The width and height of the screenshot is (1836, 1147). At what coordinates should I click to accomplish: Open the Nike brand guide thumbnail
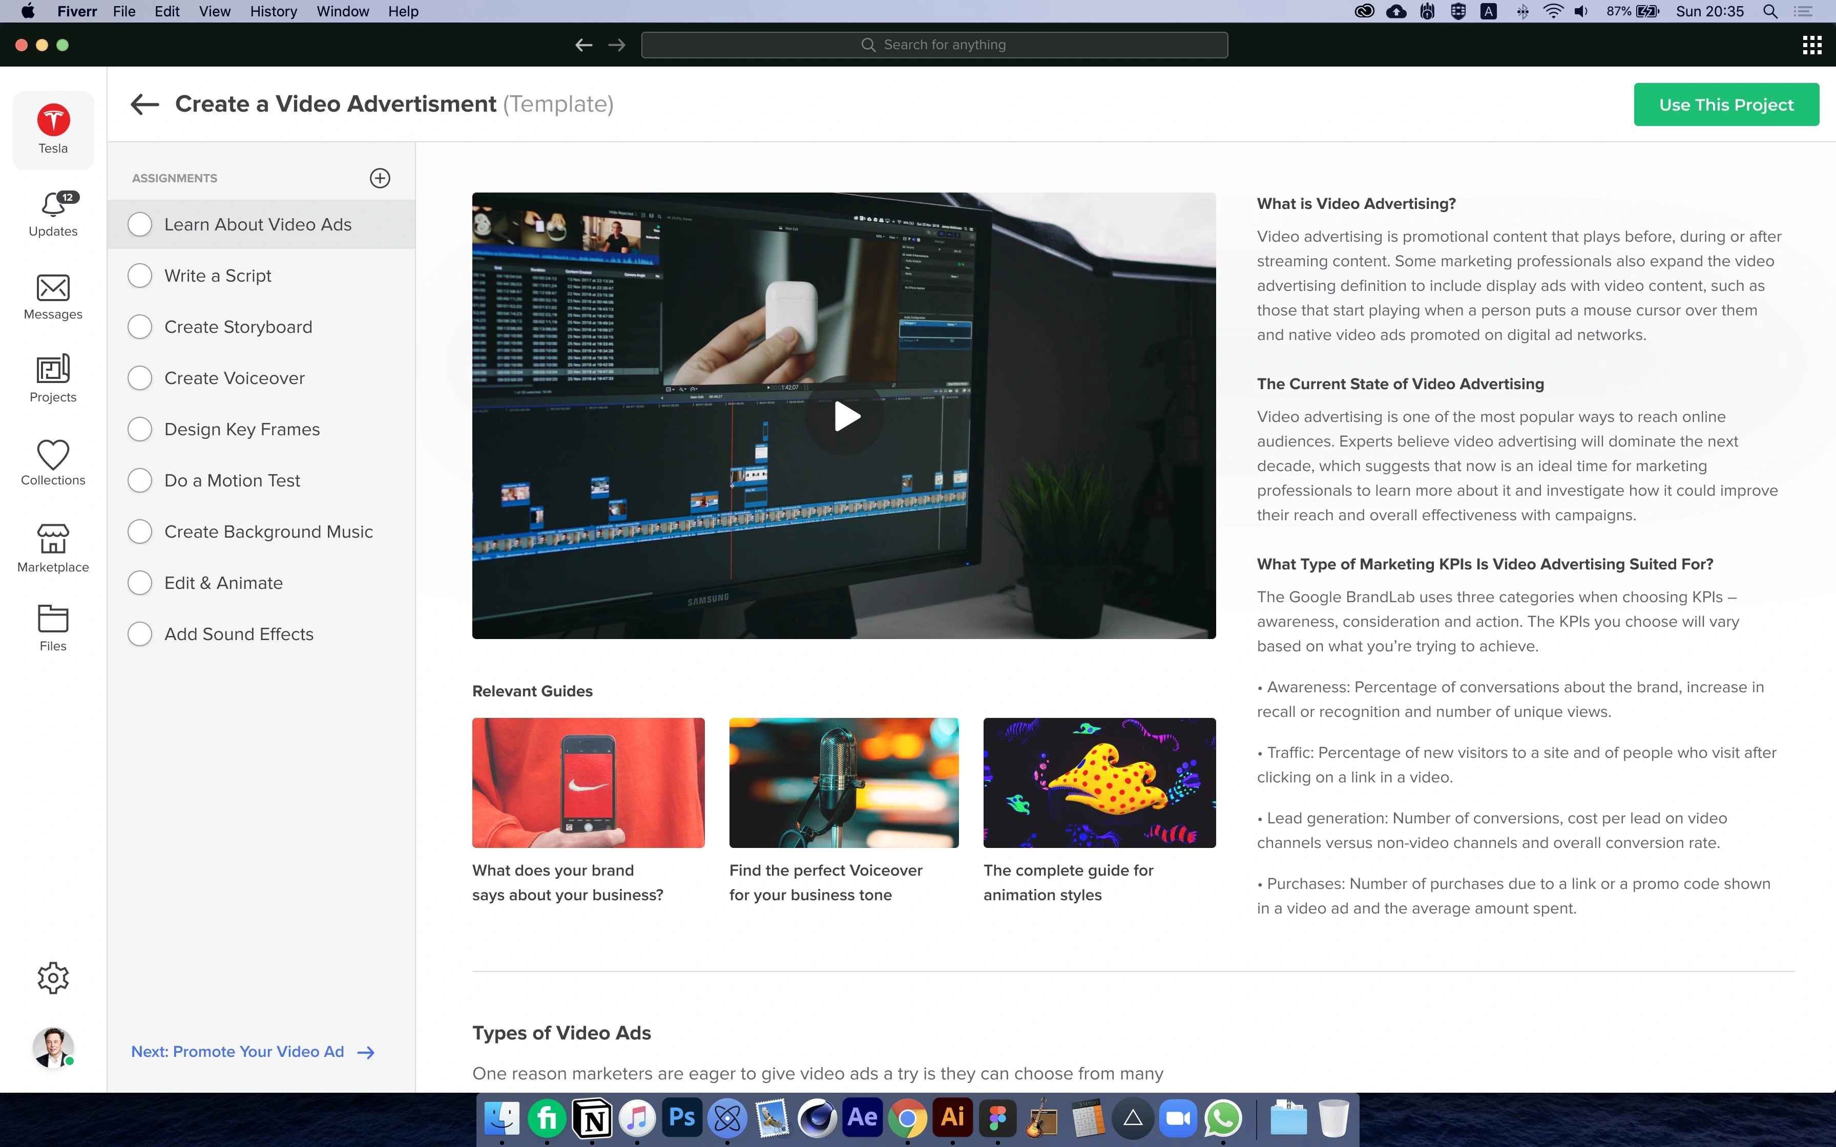[588, 782]
